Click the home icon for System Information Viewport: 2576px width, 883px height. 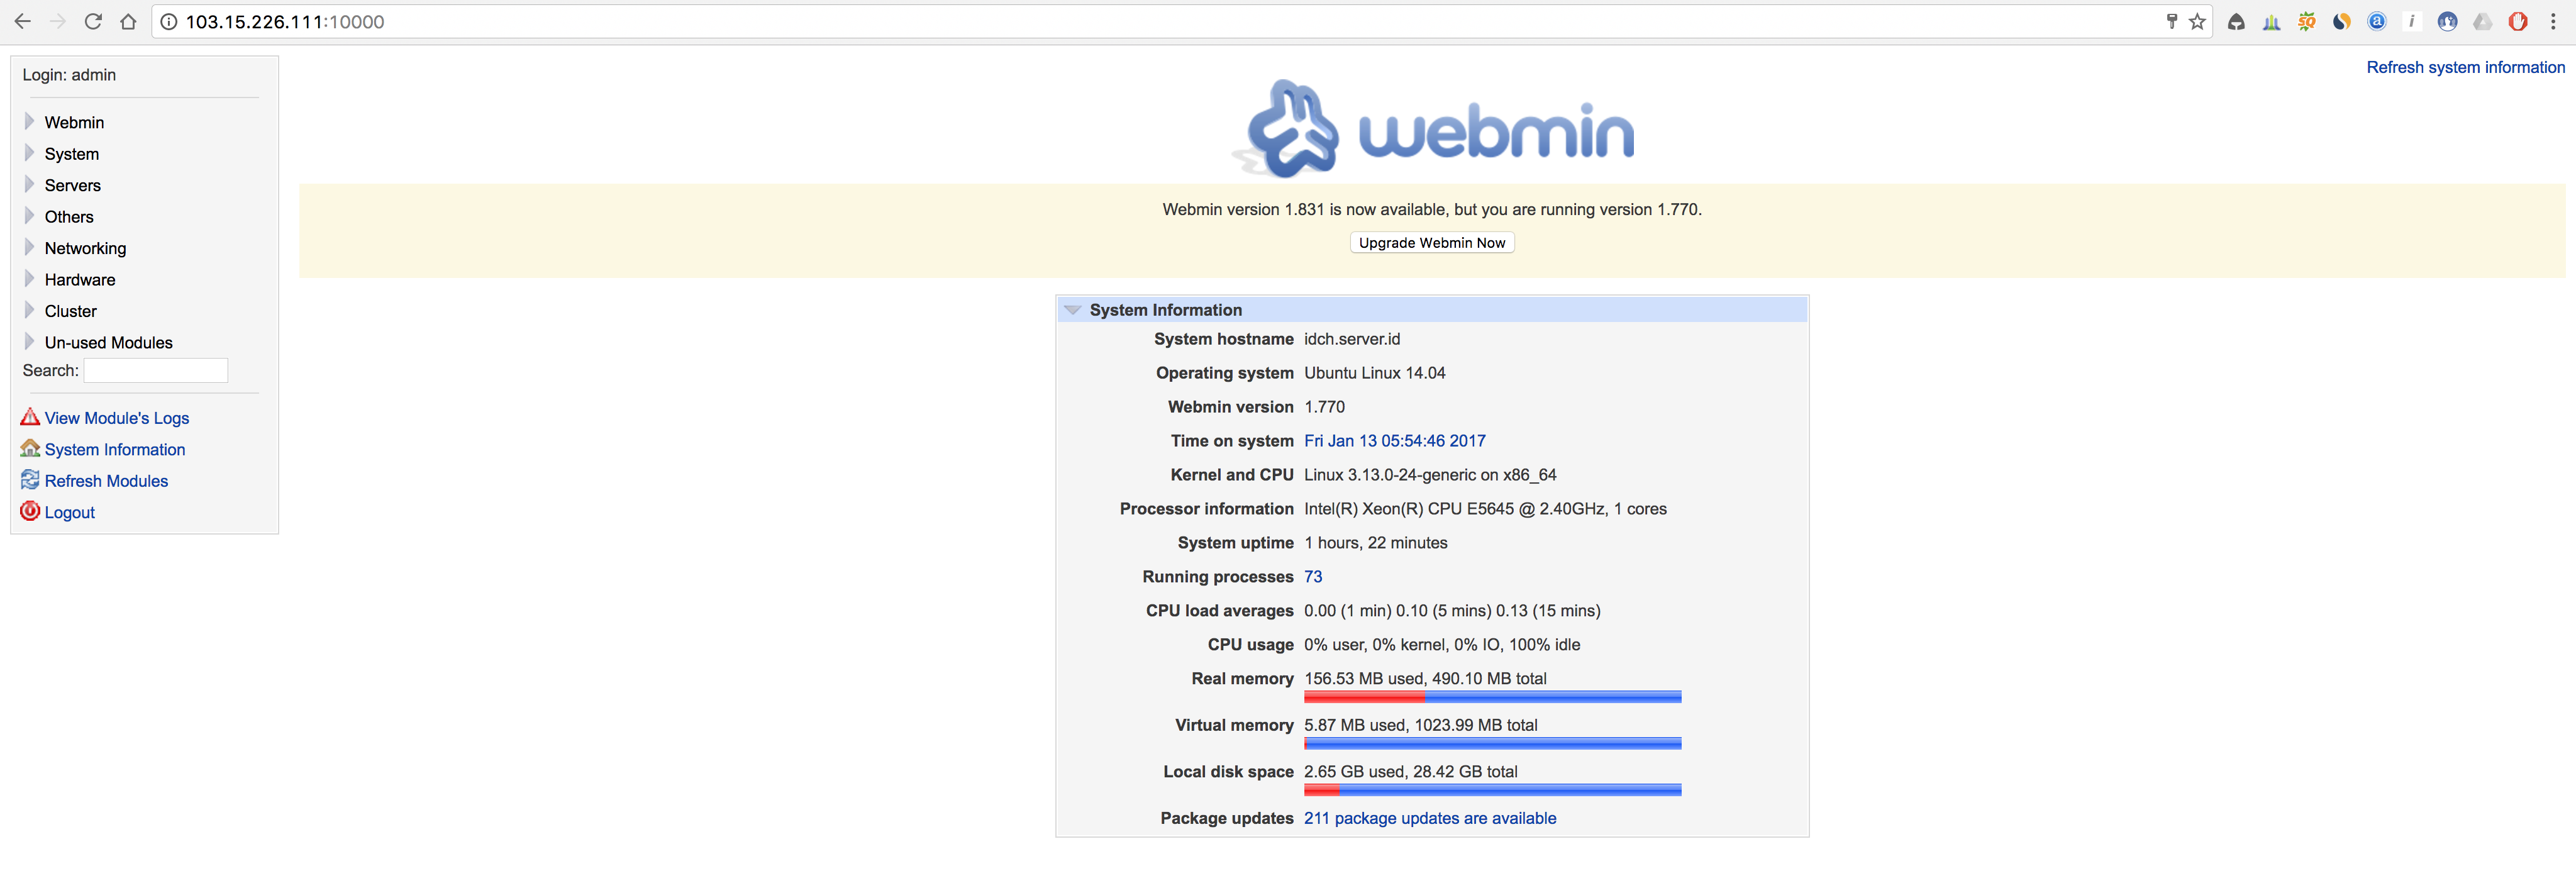point(30,448)
